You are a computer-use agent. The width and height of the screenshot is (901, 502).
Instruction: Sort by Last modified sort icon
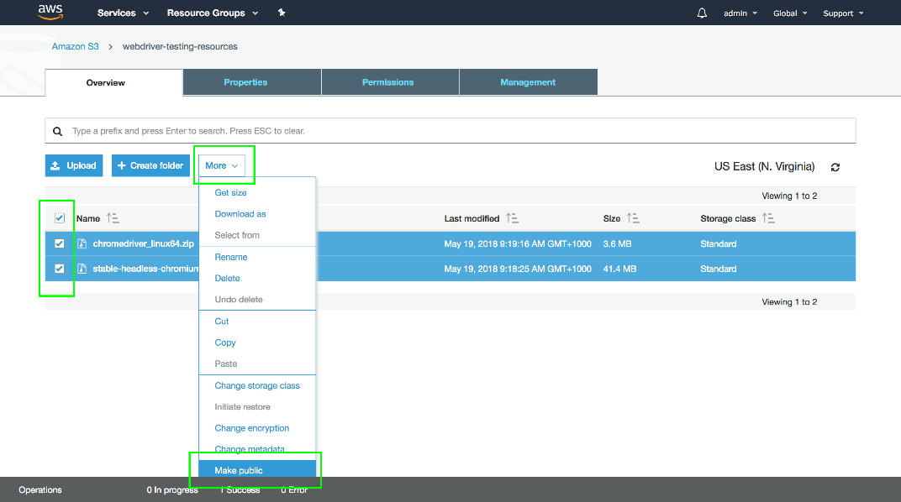(x=512, y=218)
